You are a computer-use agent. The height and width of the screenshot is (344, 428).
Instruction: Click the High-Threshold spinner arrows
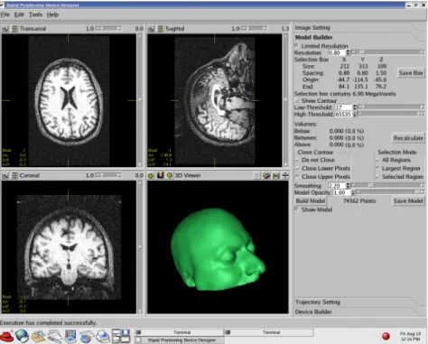coord(354,114)
